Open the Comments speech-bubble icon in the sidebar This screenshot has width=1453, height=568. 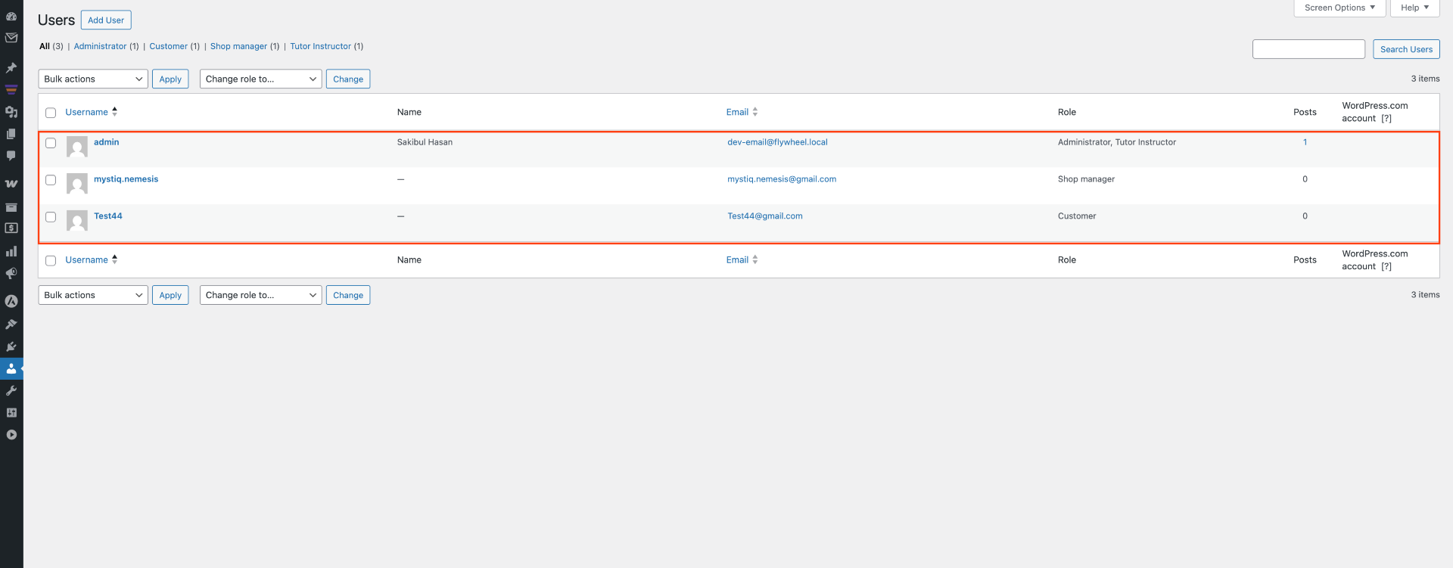11,156
